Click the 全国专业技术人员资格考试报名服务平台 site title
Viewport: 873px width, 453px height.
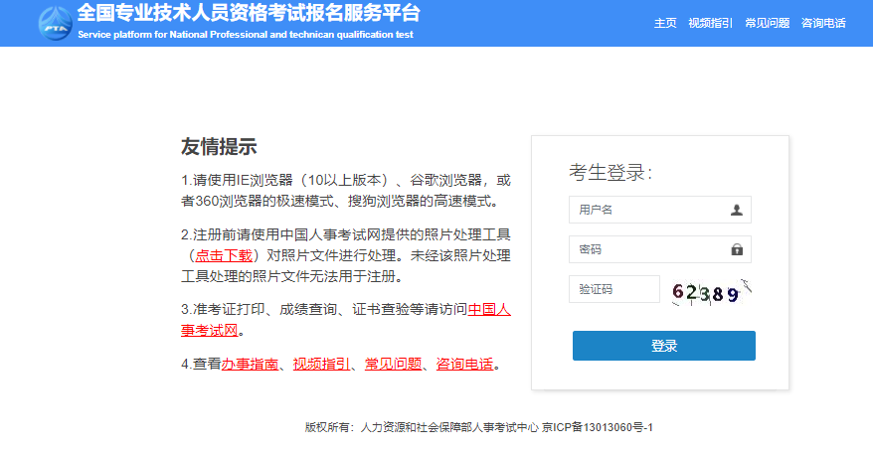pos(249,14)
